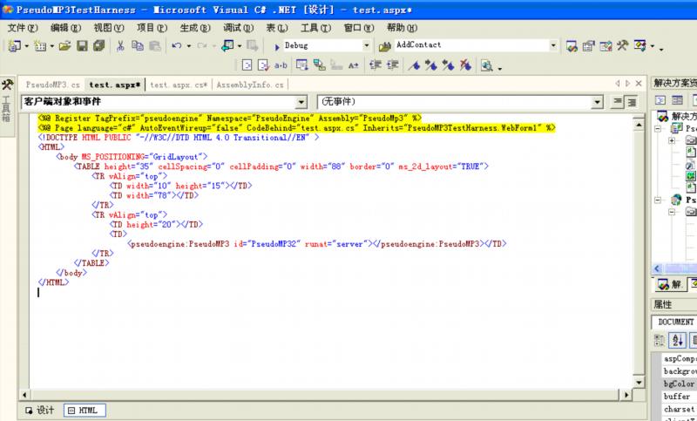Viewport: 697px width, 421px height.
Task: Switch to HTML source view button
Action: point(85,411)
